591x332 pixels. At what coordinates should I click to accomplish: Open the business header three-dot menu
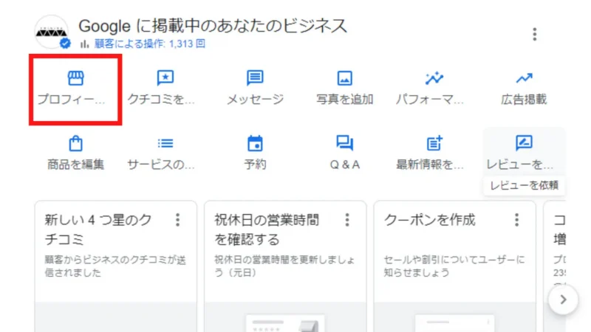(x=534, y=34)
